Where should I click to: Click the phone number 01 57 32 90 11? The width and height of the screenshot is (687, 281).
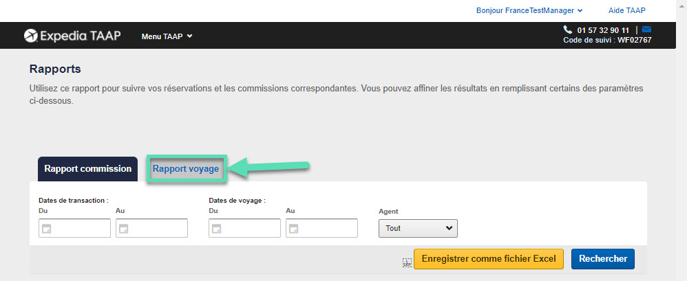(603, 30)
